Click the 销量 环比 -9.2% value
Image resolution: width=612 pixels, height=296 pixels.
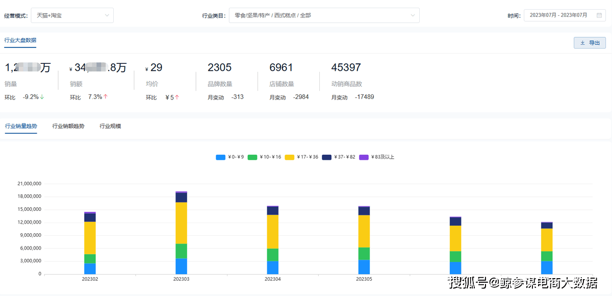tap(31, 97)
